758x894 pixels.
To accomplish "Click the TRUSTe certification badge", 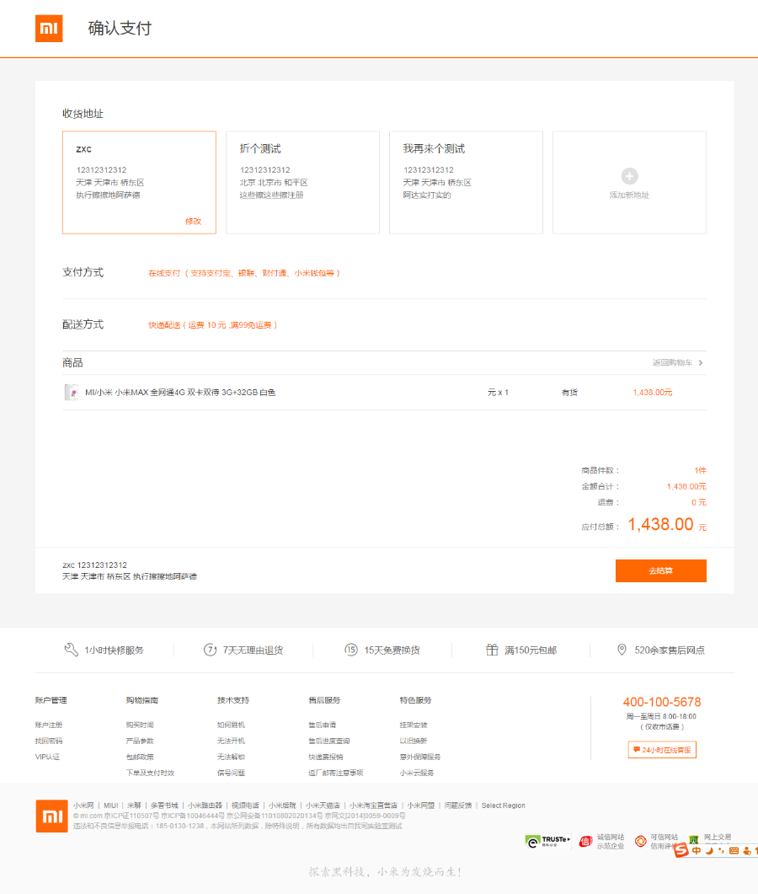I will pos(548,841).
